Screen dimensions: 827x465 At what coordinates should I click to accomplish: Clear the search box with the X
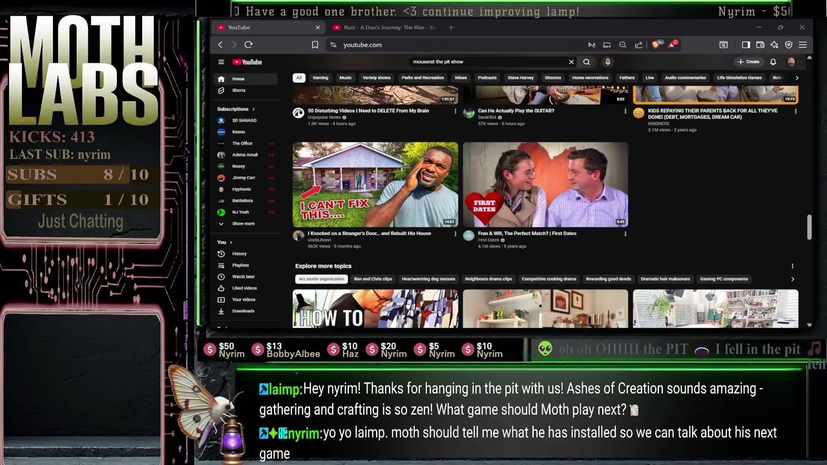571,62
